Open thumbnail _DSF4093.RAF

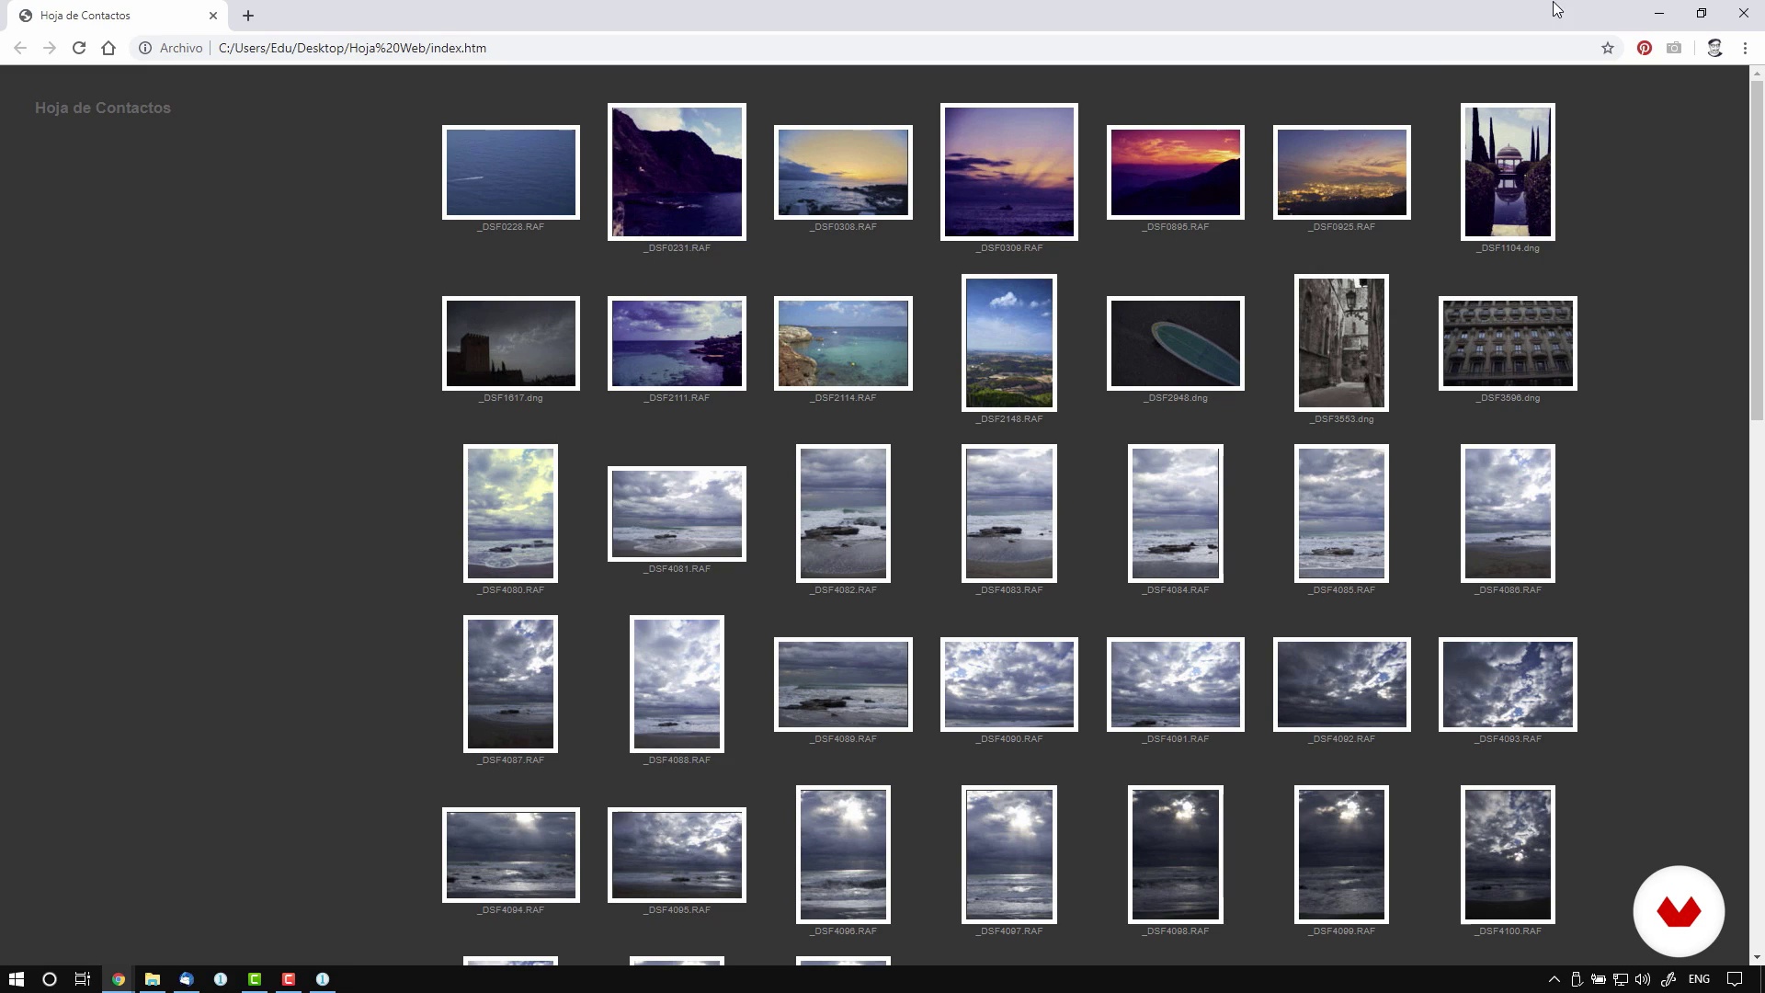point(1508,684)
